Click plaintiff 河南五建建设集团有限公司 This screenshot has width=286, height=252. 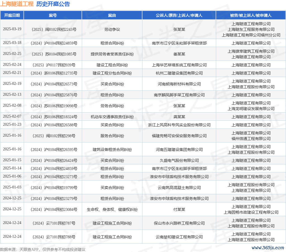(179, 150)
